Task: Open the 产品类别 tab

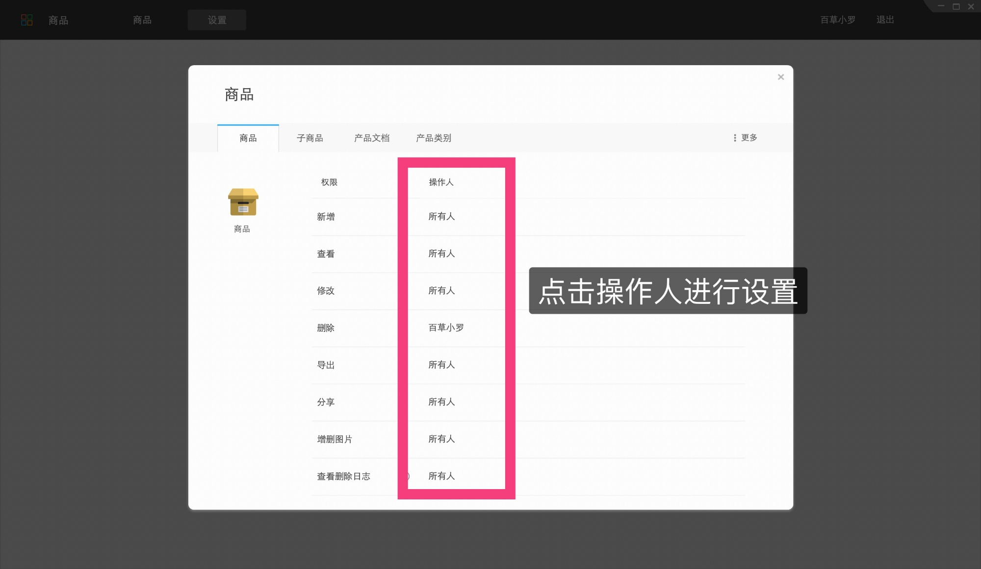Action: 434,138
